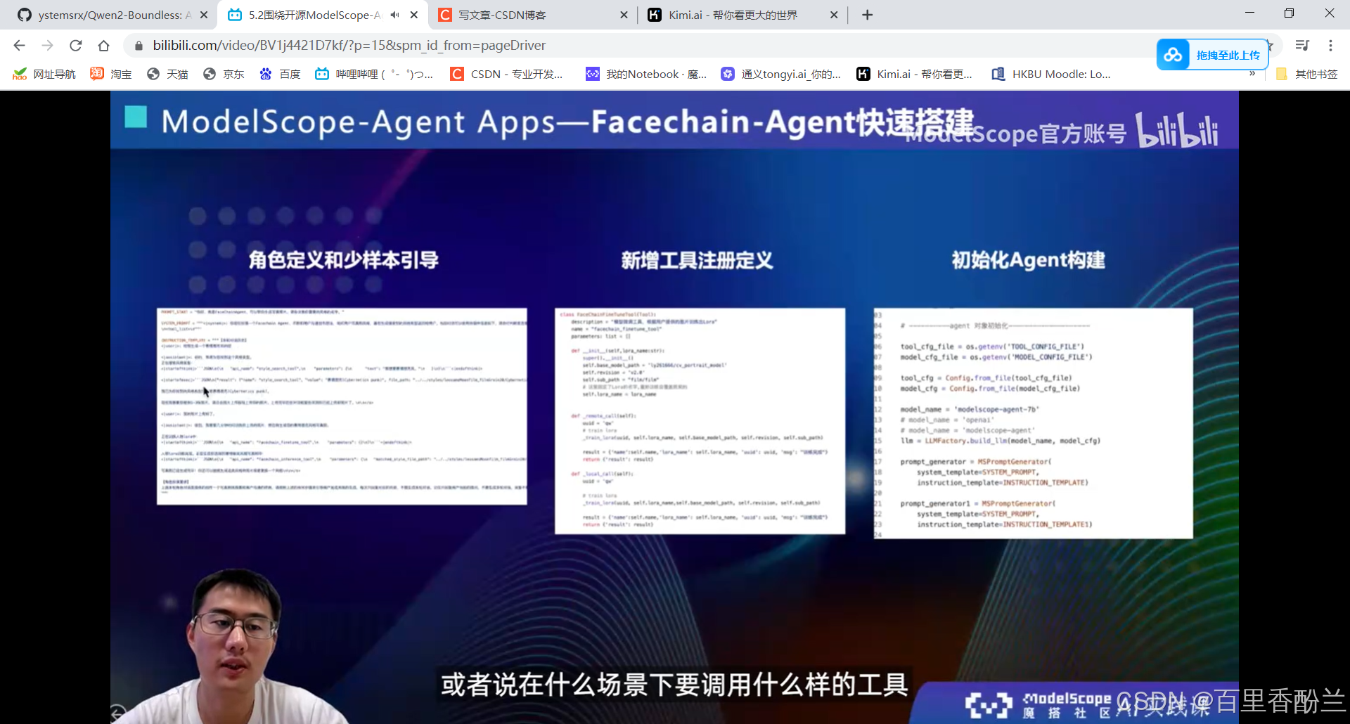Go back to previous page
This screenshot has width=1350, height=724.
[19, 46]
